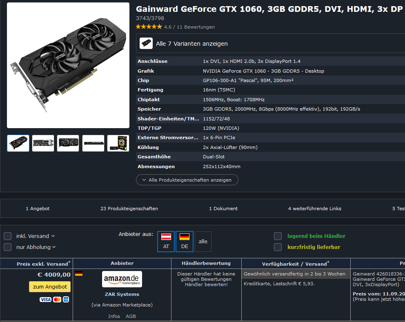Image resolution: width=405 pixels, height=322 pixels.
Task: Enable the nur Abholung checkbox
Action: pyautogui.click(x=7, y=247)
